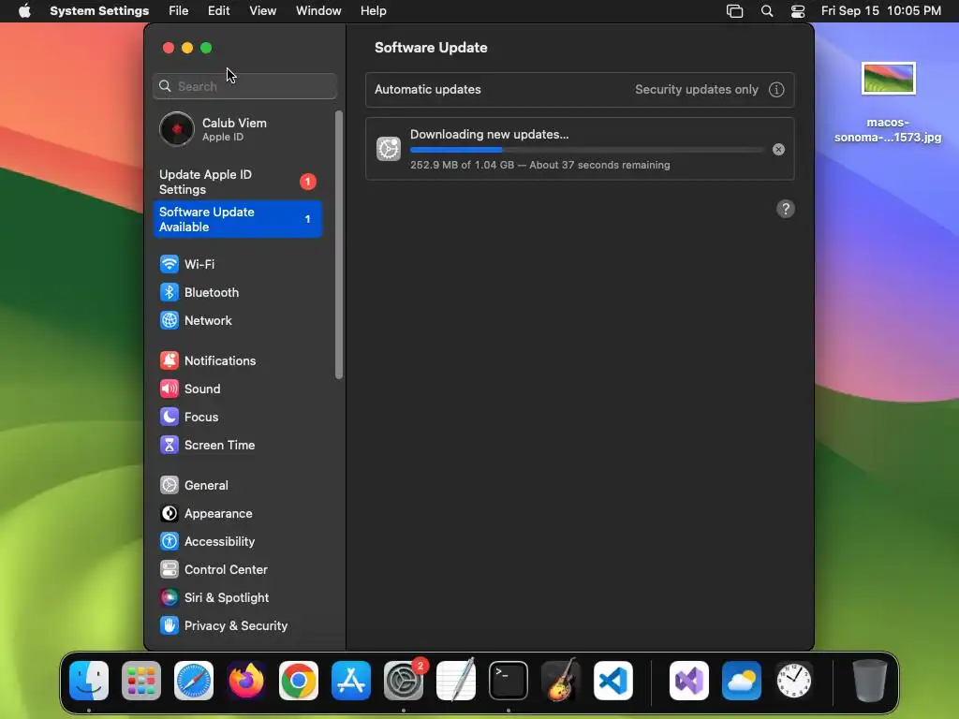This screenshot has height=719, width=959.
Task: Open Visual Studio Code from the Dock
Action: pos(612,681)
